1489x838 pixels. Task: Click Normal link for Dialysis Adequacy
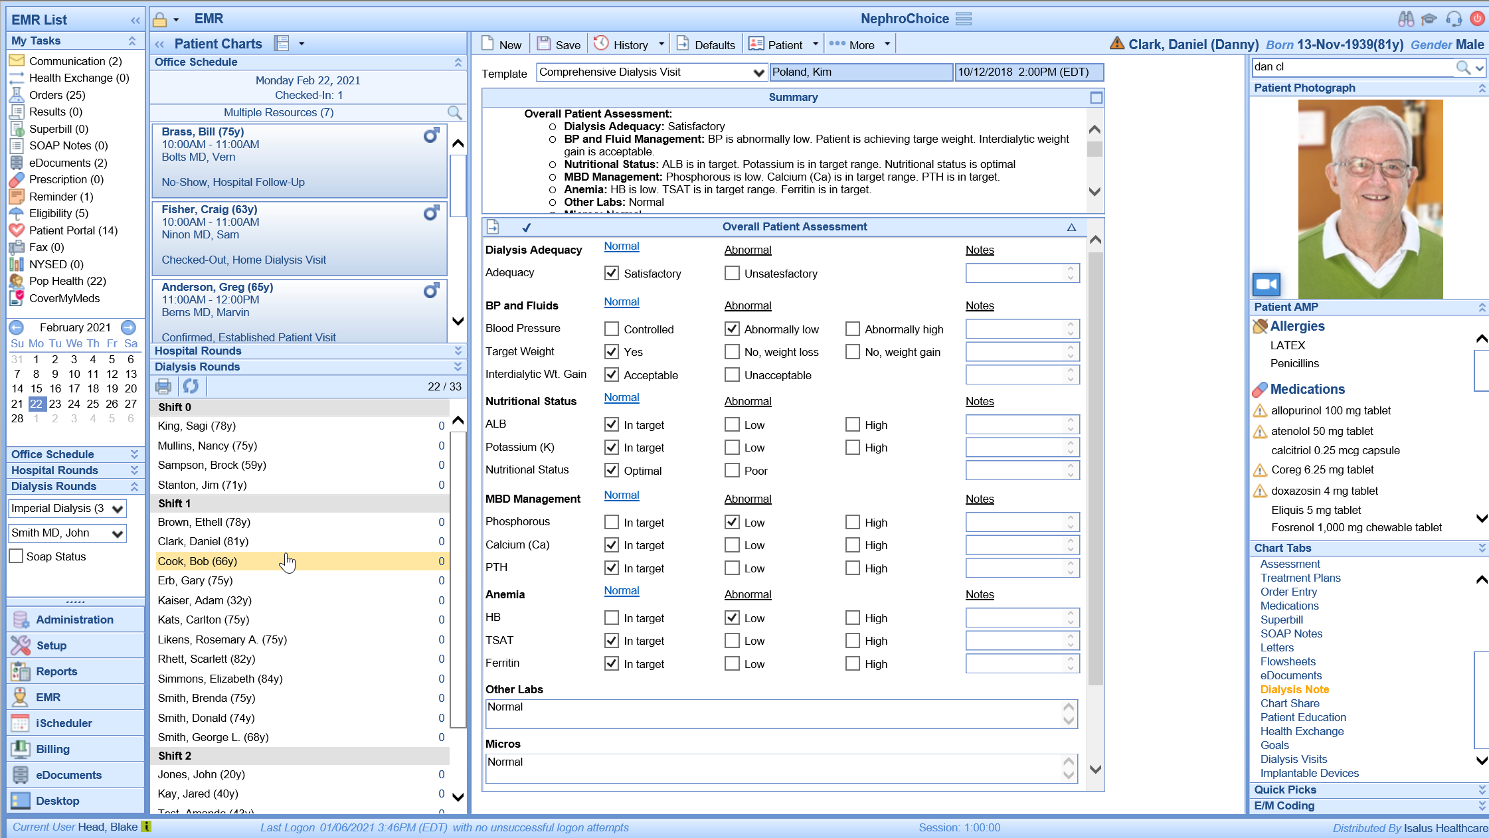(622, 246)
